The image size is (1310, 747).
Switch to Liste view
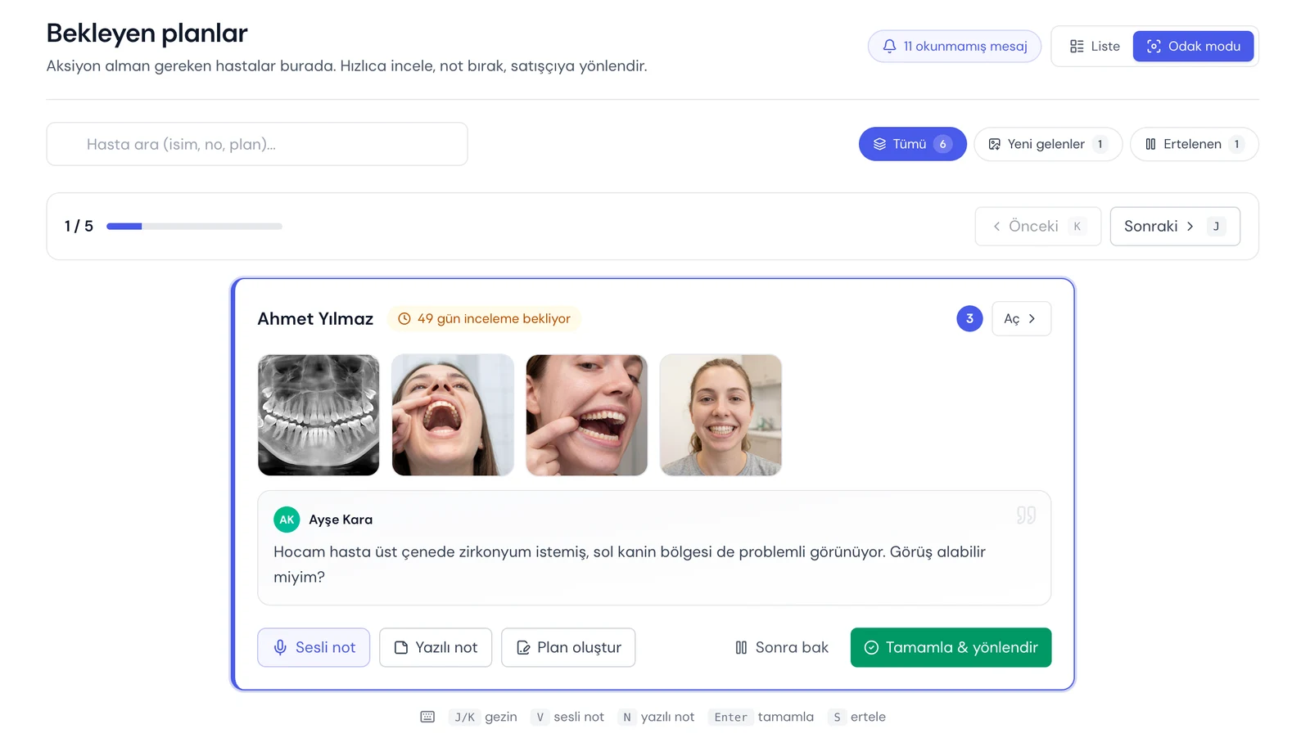click(x=1094, y=47)
